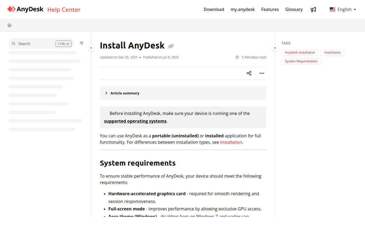Click the clock read-time icon
The height and width of the screenshot is (240, 365).
(x=237, y=57)
